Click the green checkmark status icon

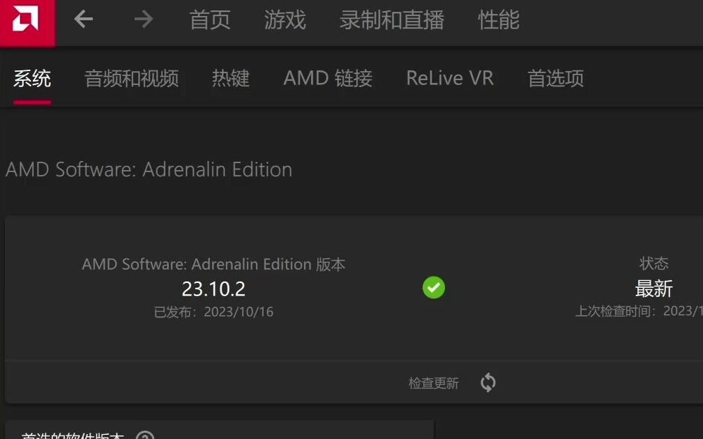tap(434, 288)
